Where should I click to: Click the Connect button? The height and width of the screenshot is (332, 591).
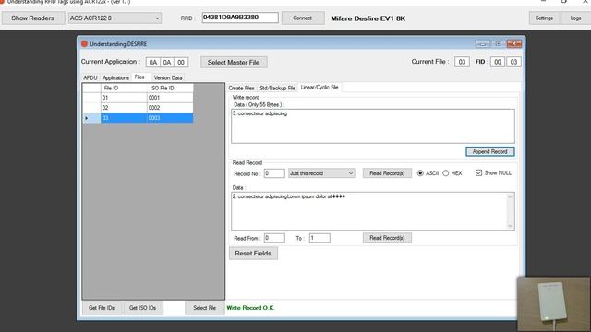[303, 18]
